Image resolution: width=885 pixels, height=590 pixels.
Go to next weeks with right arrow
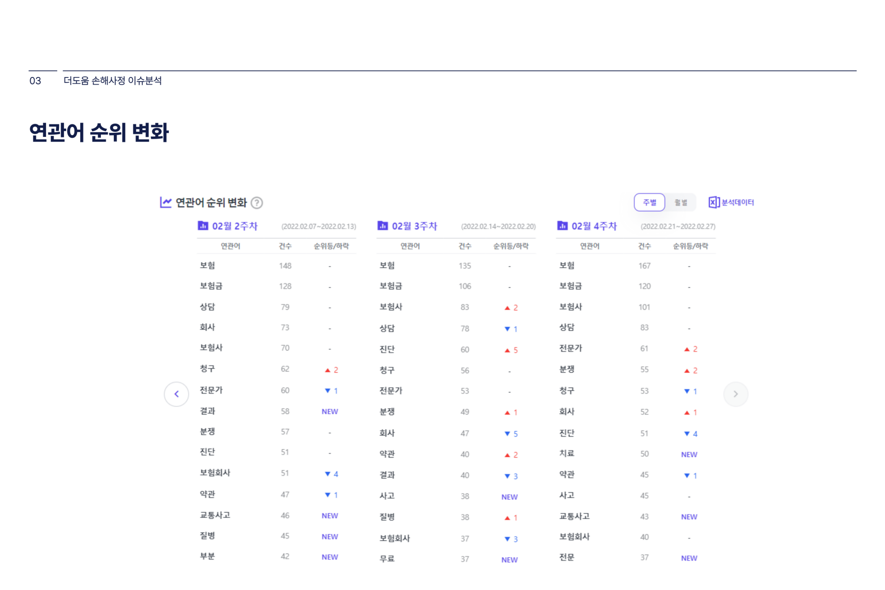point(736,394)
